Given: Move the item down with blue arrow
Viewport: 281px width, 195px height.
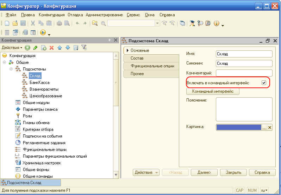Looking at the screenshot, I should [x=68, y=48].
